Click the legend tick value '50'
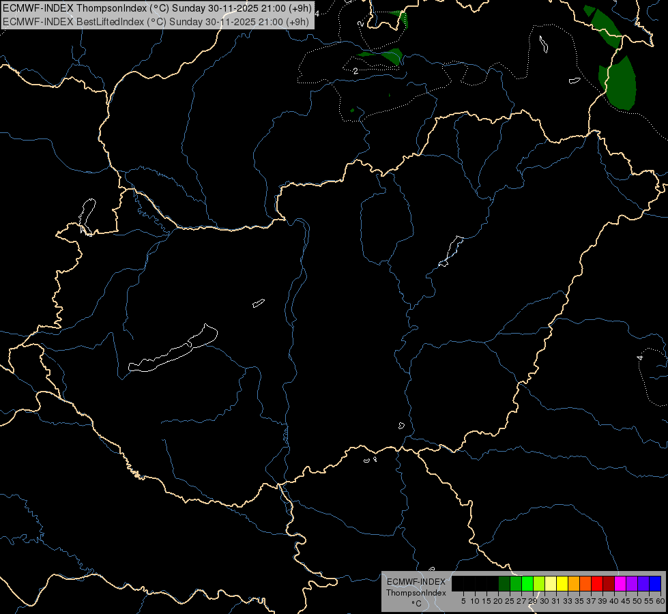The width and height of the screenshot is (668, 614). 637,601
